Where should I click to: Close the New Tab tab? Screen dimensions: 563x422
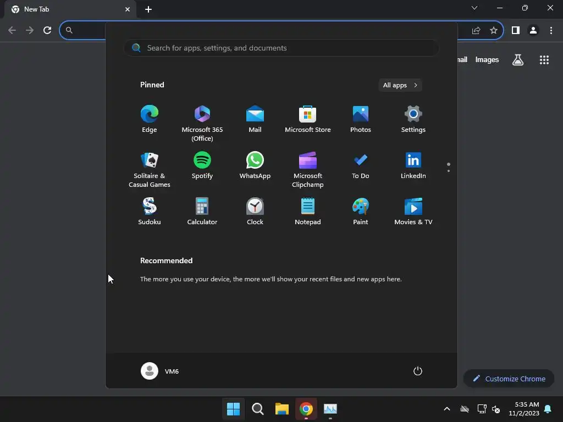[128, 9]
